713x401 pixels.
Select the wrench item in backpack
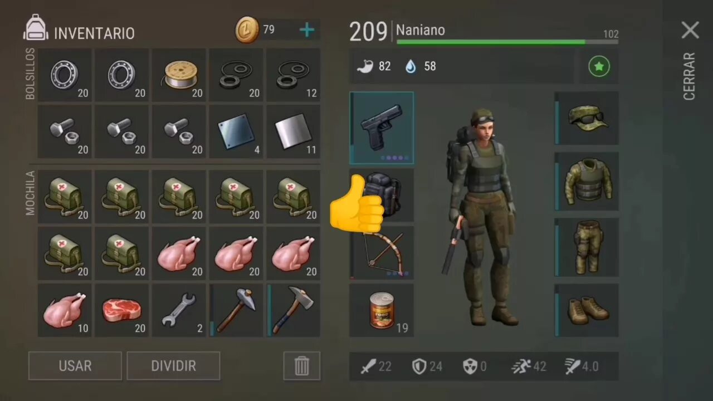[179, 310]
